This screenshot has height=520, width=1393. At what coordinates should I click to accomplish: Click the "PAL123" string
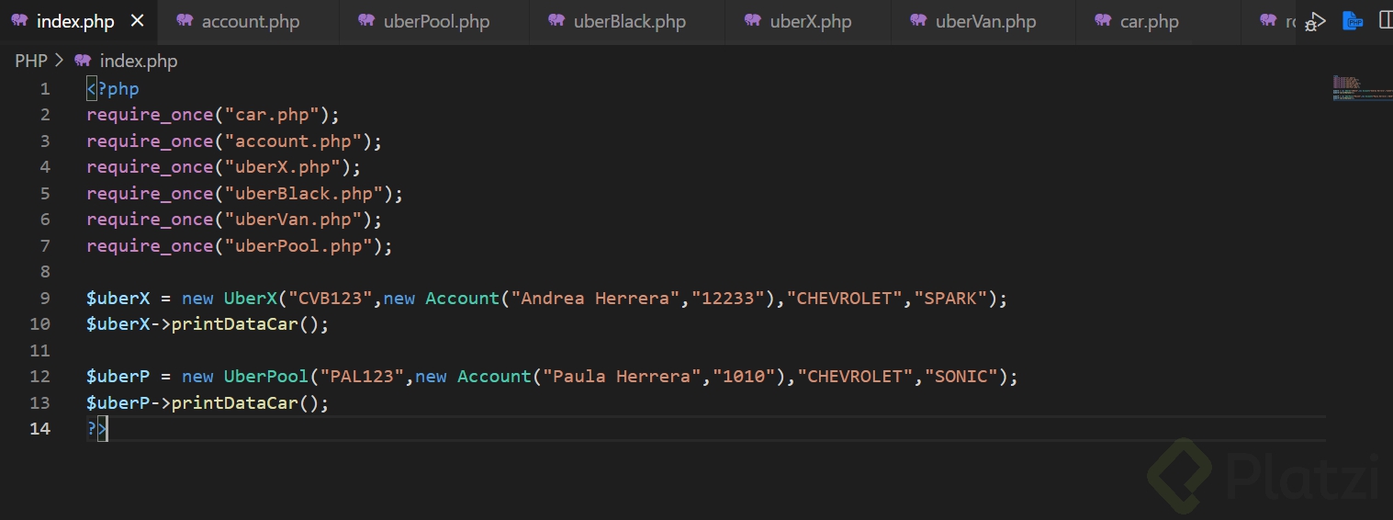(x=362, y=377)
